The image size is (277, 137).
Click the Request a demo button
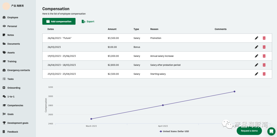click(x=249, y=131)
